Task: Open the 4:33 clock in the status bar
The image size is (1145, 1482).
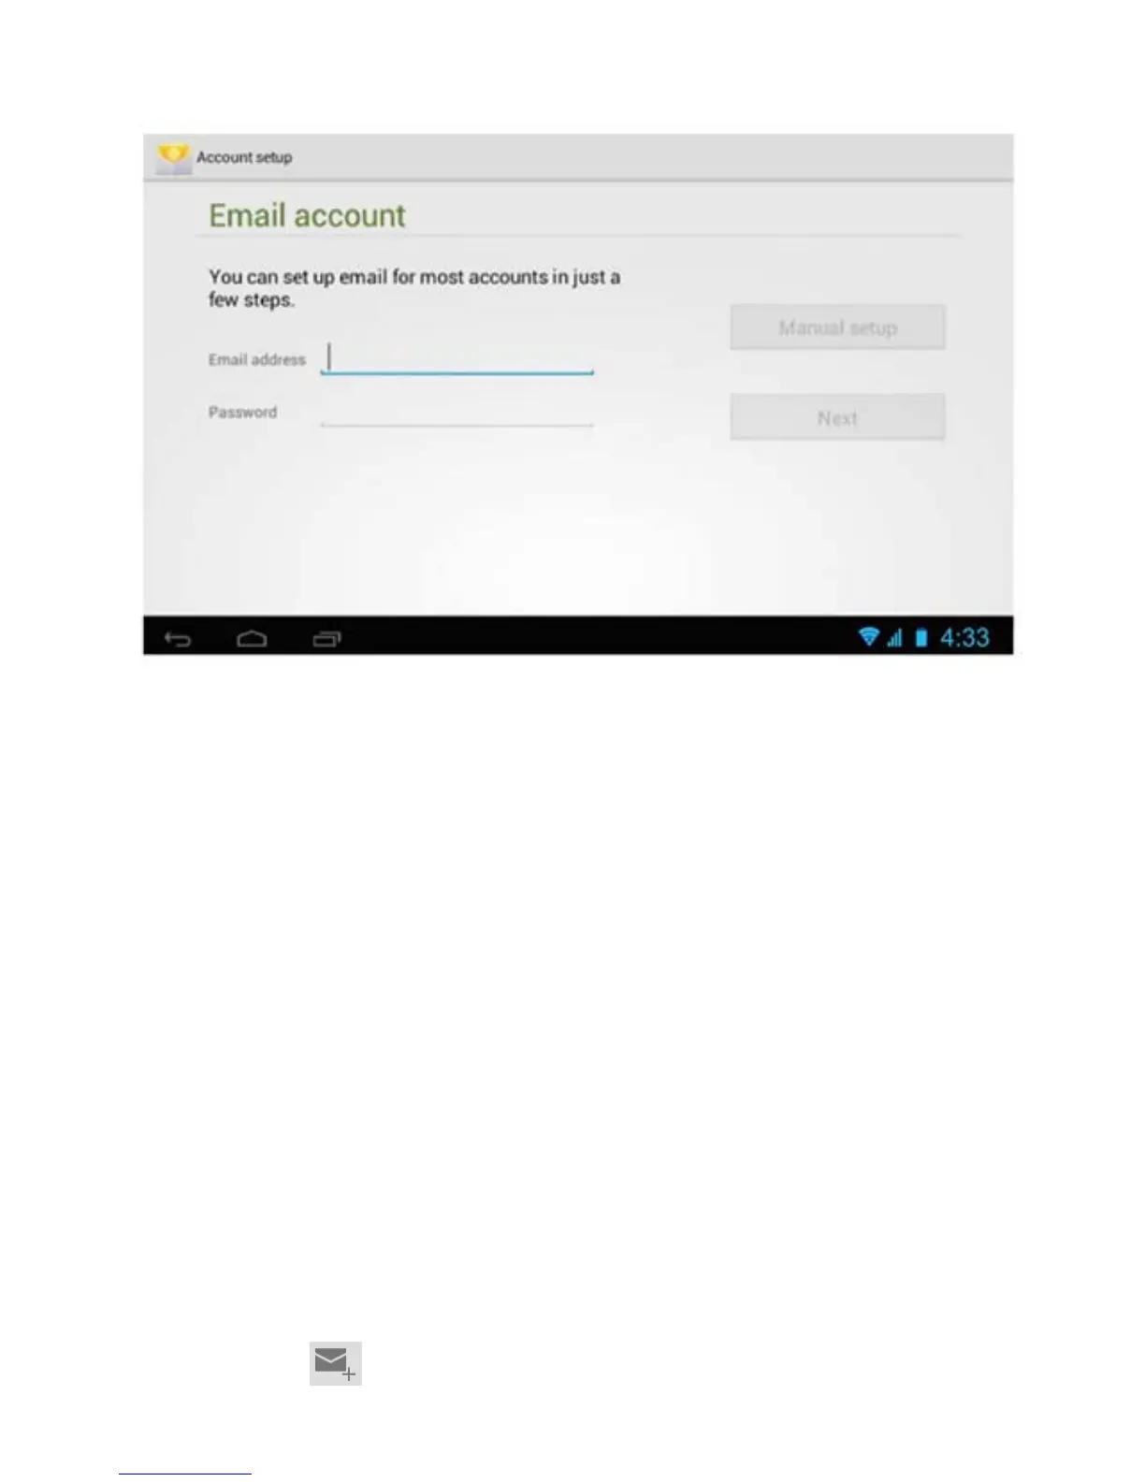Action: click(964, 638)
